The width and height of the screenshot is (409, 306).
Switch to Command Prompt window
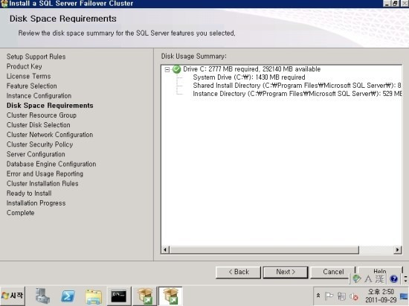[x=119, y=296]
